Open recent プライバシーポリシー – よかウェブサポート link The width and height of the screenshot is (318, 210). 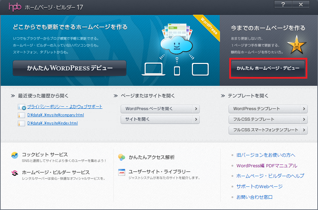click(65, 106)
